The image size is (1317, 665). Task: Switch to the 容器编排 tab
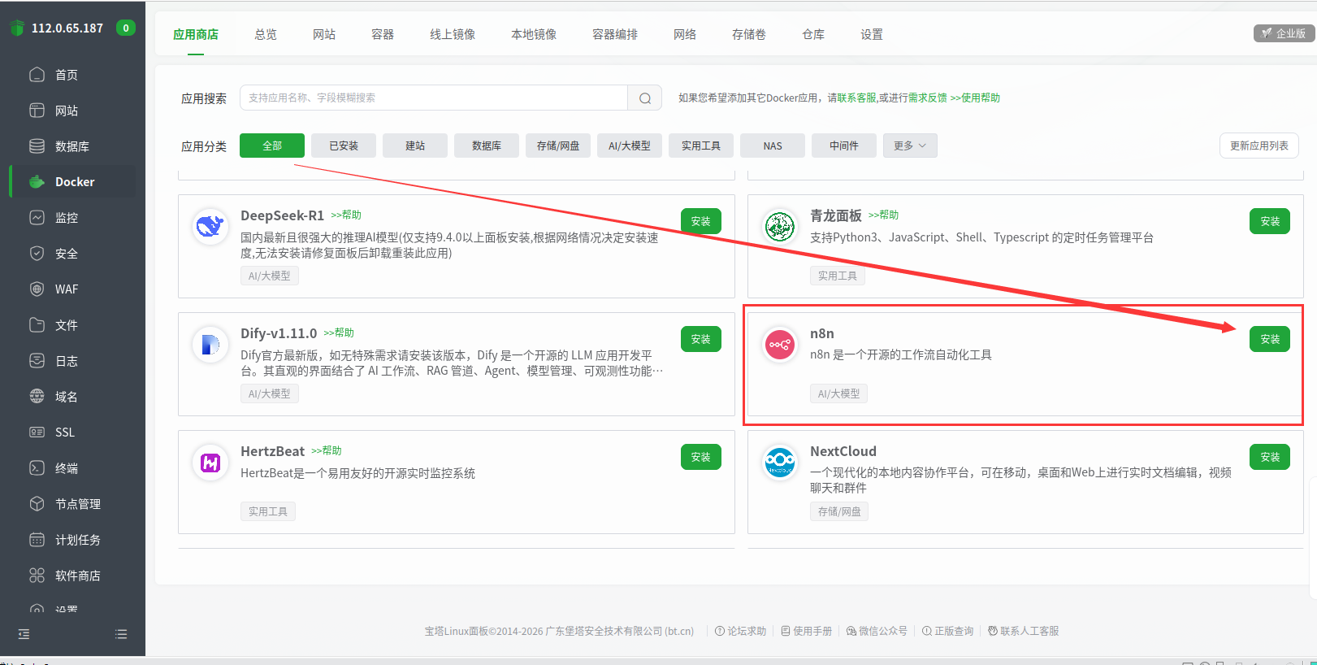click(615, 34)
